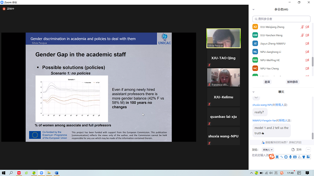Click the Invite (邀请) button
The image size is (314, 176).
coord(267,82)
